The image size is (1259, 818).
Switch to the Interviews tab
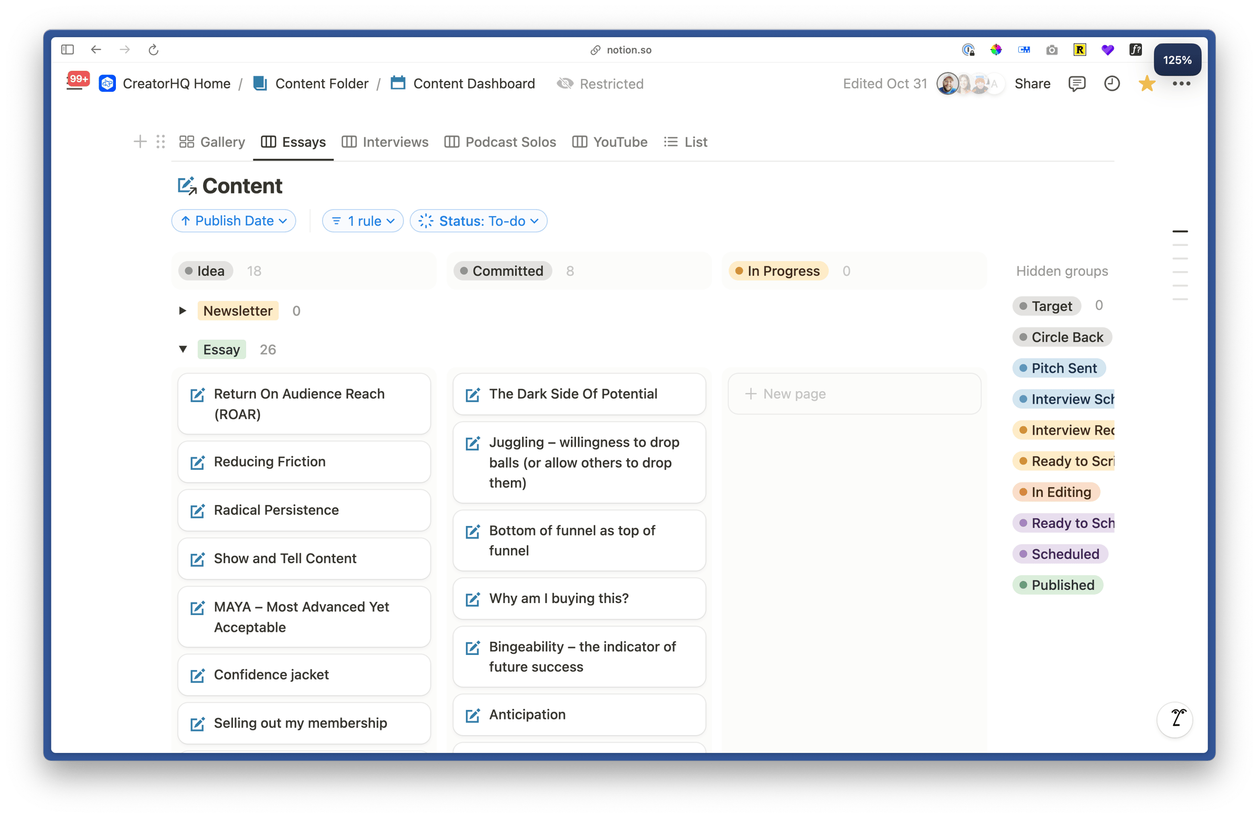click(x=385, y=142)
